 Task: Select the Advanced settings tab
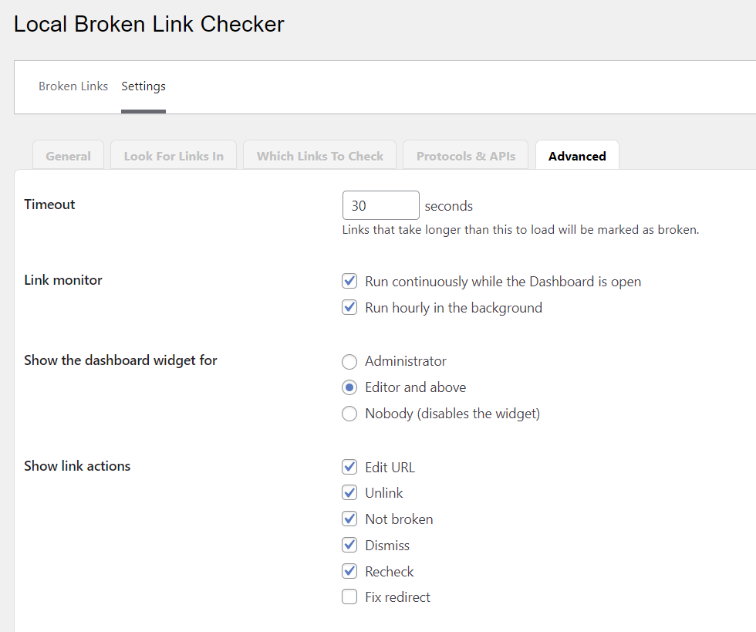[x=577, y=155]
